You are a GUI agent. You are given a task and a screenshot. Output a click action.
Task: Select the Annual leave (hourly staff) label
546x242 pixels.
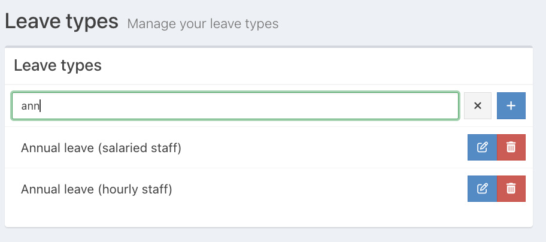(x=96, y=189)
